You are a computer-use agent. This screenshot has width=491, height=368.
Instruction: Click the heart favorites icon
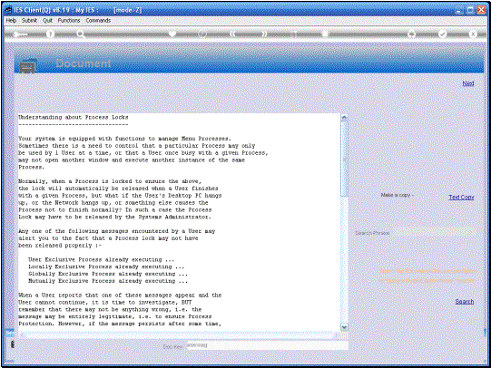coord(172,34)
